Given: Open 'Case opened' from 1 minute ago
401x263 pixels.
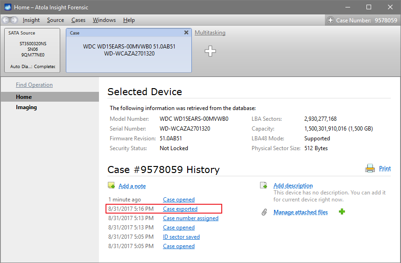Looking at the screenshot, I should (x=179, y=200).
